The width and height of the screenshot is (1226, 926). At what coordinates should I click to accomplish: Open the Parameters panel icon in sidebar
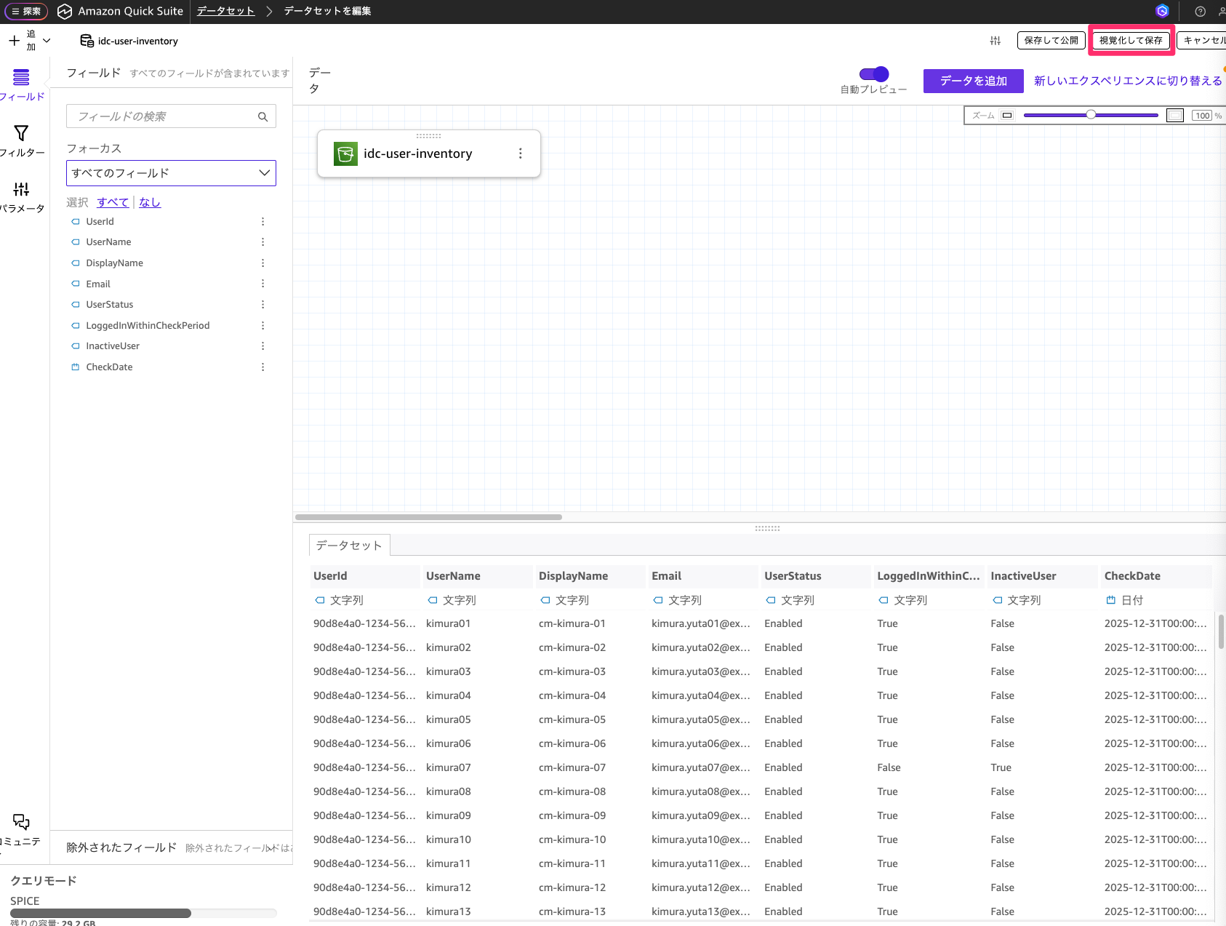pos(21,190)
